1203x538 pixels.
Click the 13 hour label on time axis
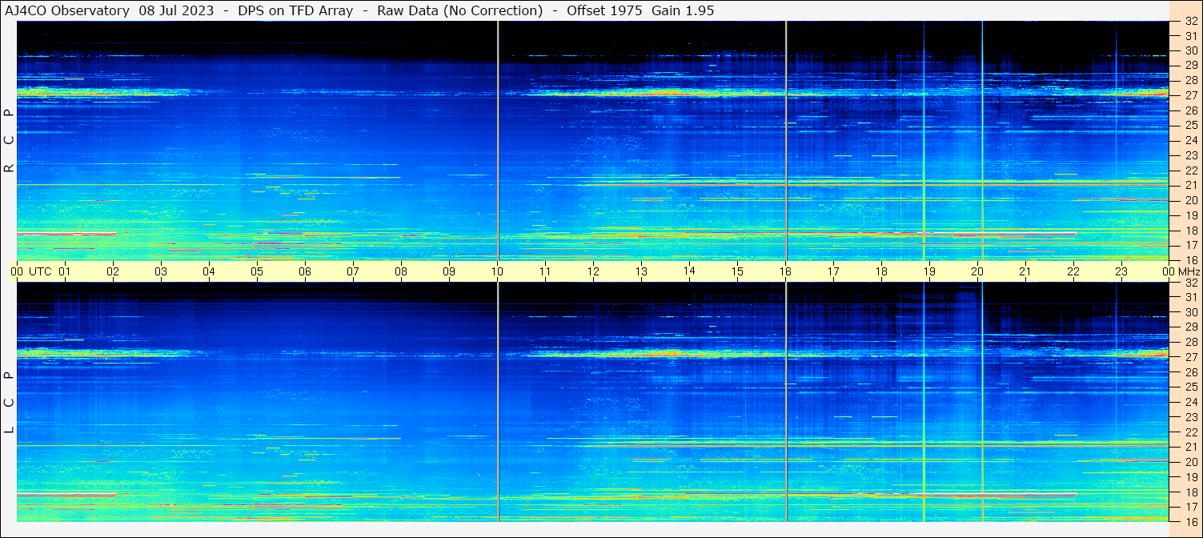(641, 271)
